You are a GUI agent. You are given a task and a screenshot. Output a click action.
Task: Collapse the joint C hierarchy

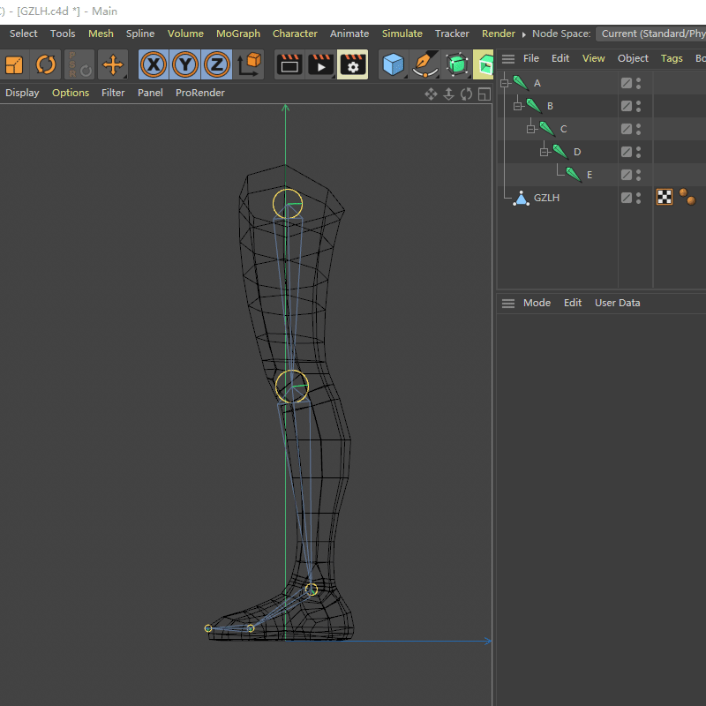(x=531, y=128)
